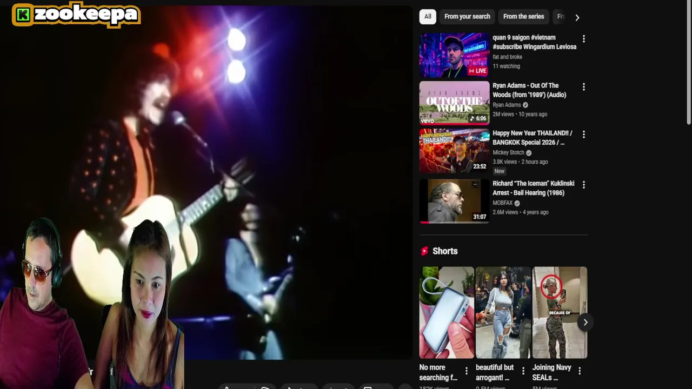Click the main video player area
The height and width of the screenshot is (389, 692).
coord(206,182)
